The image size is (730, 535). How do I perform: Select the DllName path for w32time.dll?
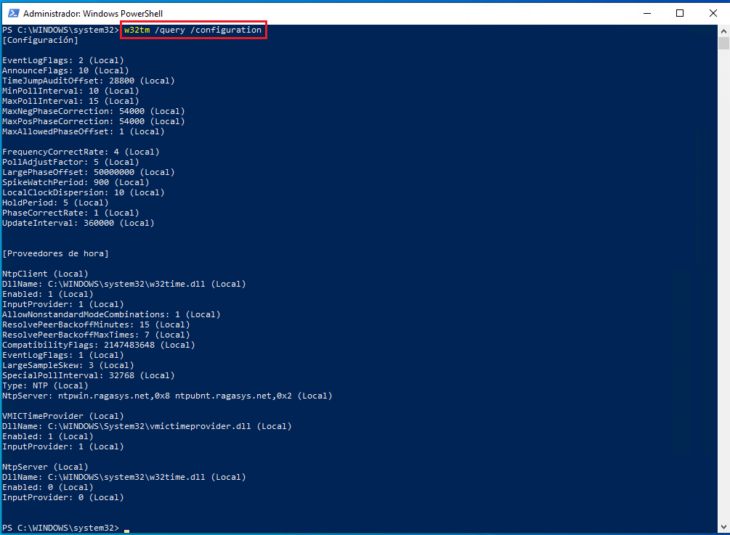click(123, 283)
